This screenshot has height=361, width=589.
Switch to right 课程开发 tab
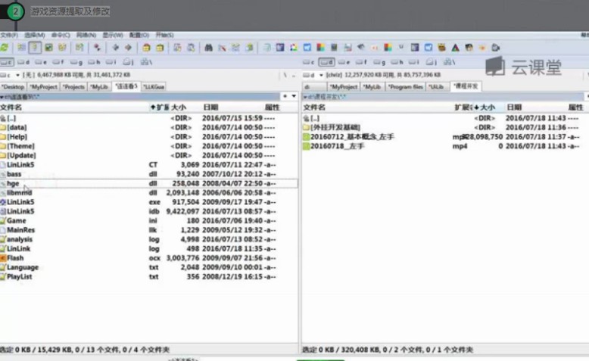coord(466,86)
